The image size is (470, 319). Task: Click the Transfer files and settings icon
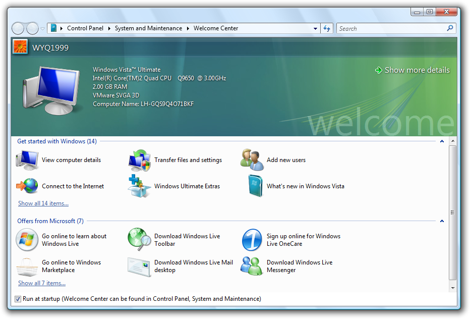tap(139, 160)
